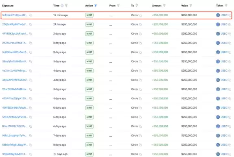
Task: Copy the signature in the 7 days ago row
Action: pos(31,135)
